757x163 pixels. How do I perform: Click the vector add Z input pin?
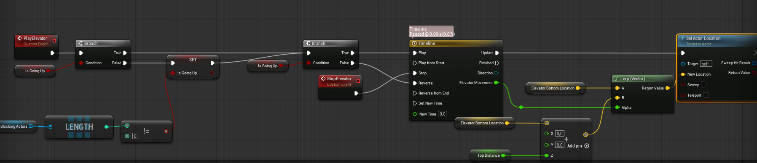click(x=546, y=155)
